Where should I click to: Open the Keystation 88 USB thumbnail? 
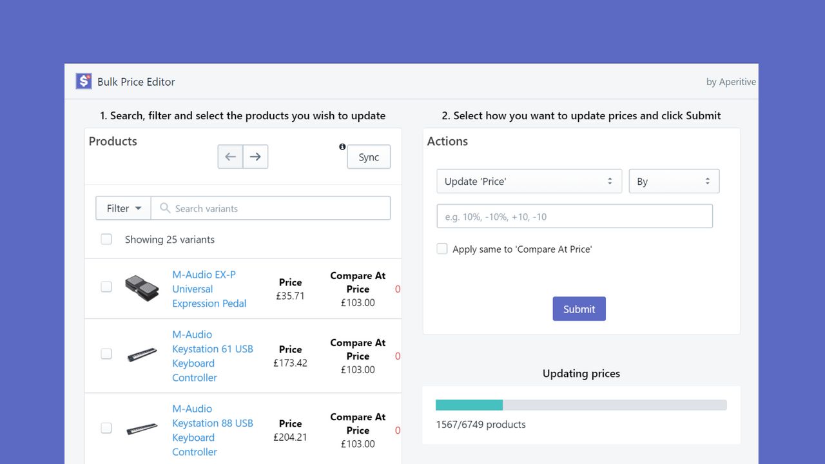[x=142, y=429]
